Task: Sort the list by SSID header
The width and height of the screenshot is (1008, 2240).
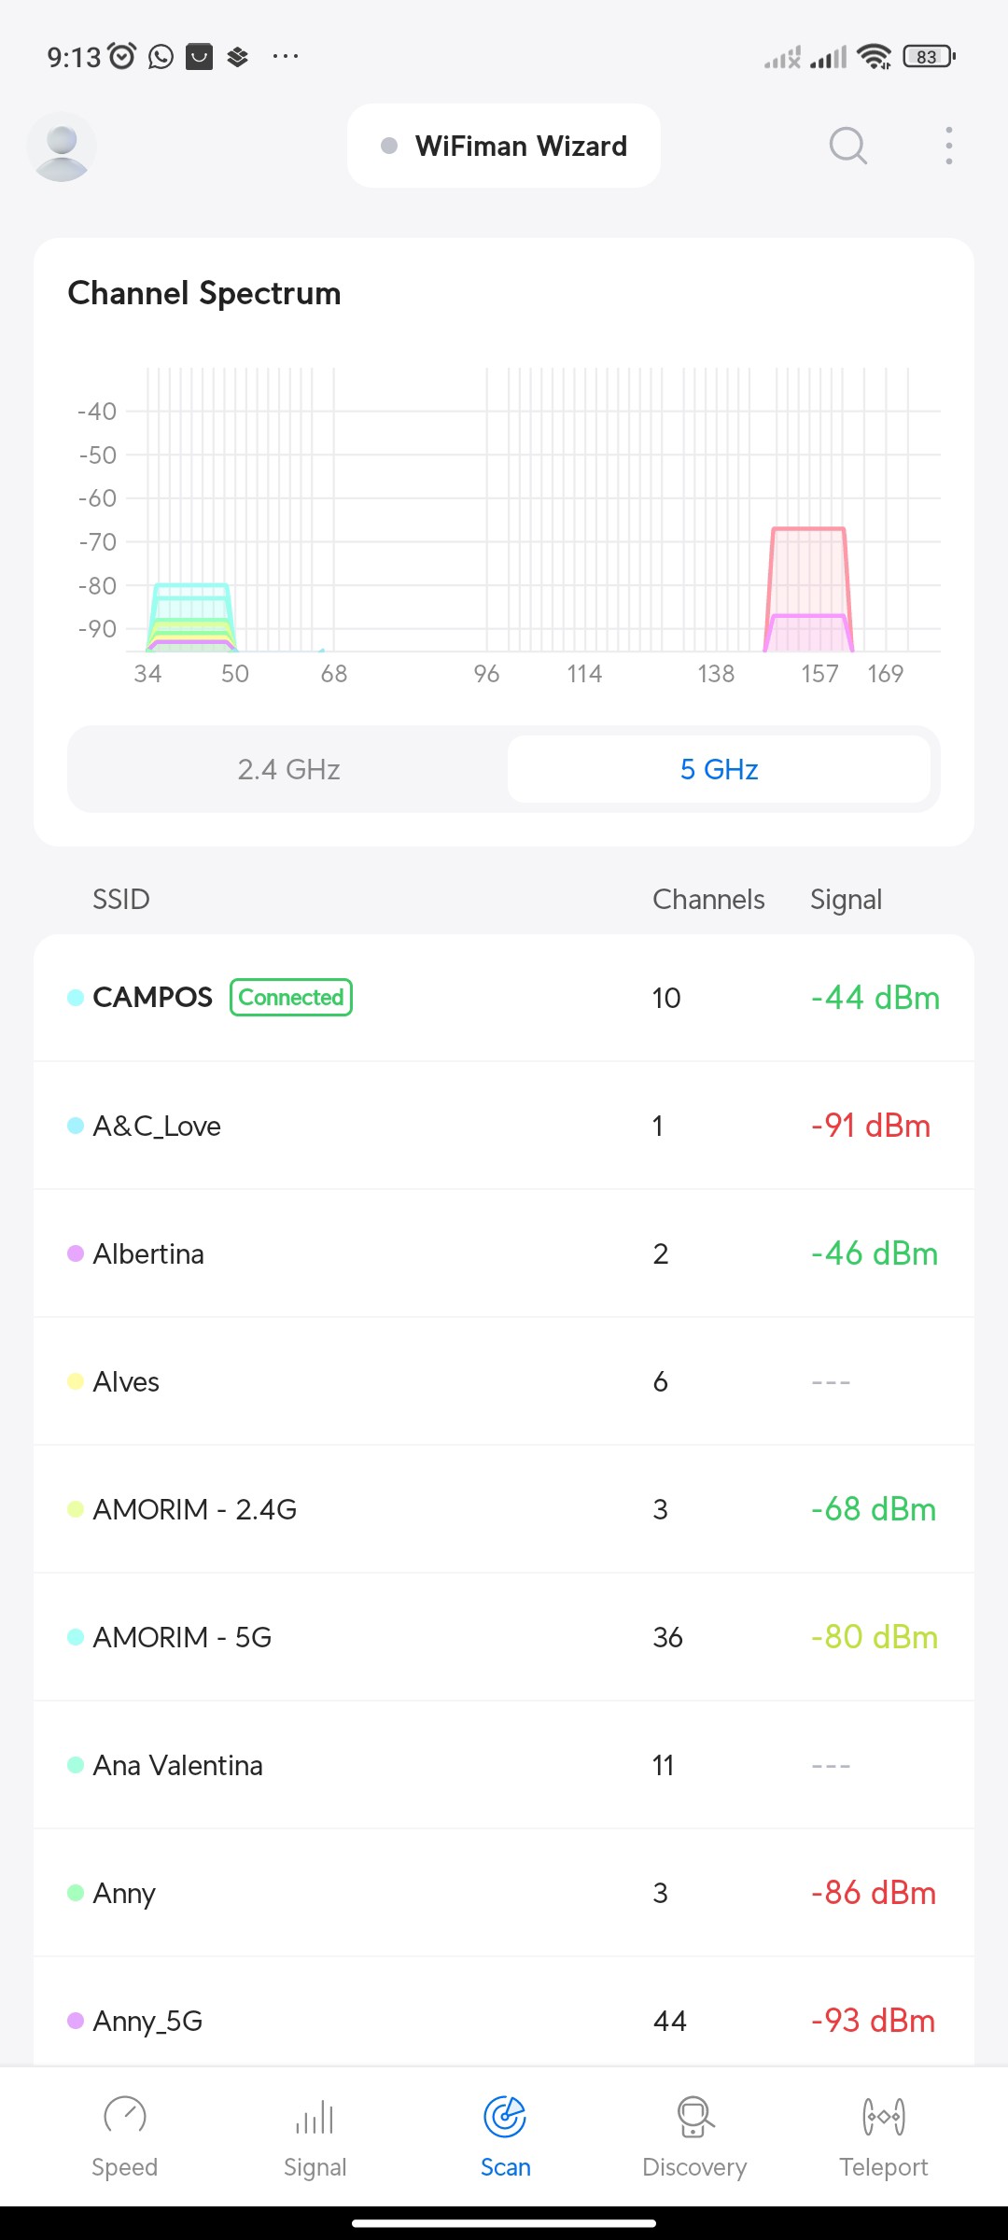Action: pyautogui.click(x=121, y=900)
